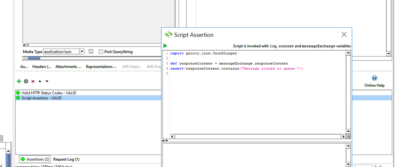This screenshot has height=167, width=401.
Task: Click the split-pane arrows above Media Type
Action: click(x=25, y=45)
